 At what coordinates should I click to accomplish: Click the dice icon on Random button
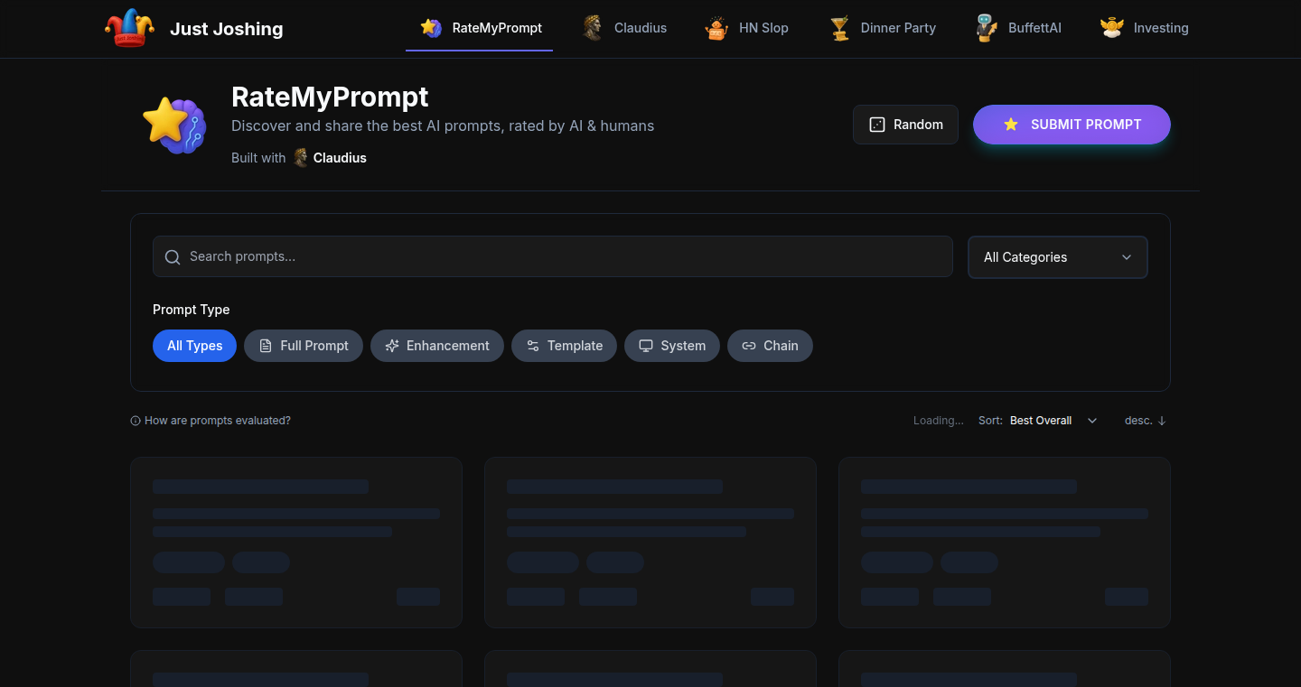pos(877,125)
